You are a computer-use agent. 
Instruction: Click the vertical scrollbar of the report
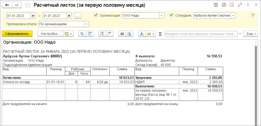pos(256,80)
